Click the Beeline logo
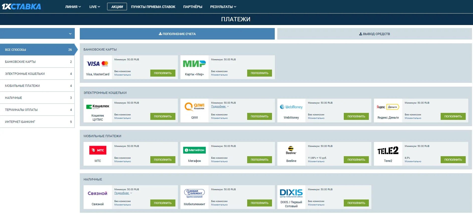This screenshot has width=473, height=214. (x=291, y=150)
